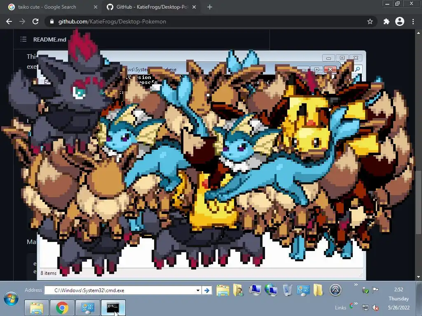The height and width of the screenshot is (316, 422).
Task: Switch to cmd.exe taskbar button
Action: click(113, 308)
